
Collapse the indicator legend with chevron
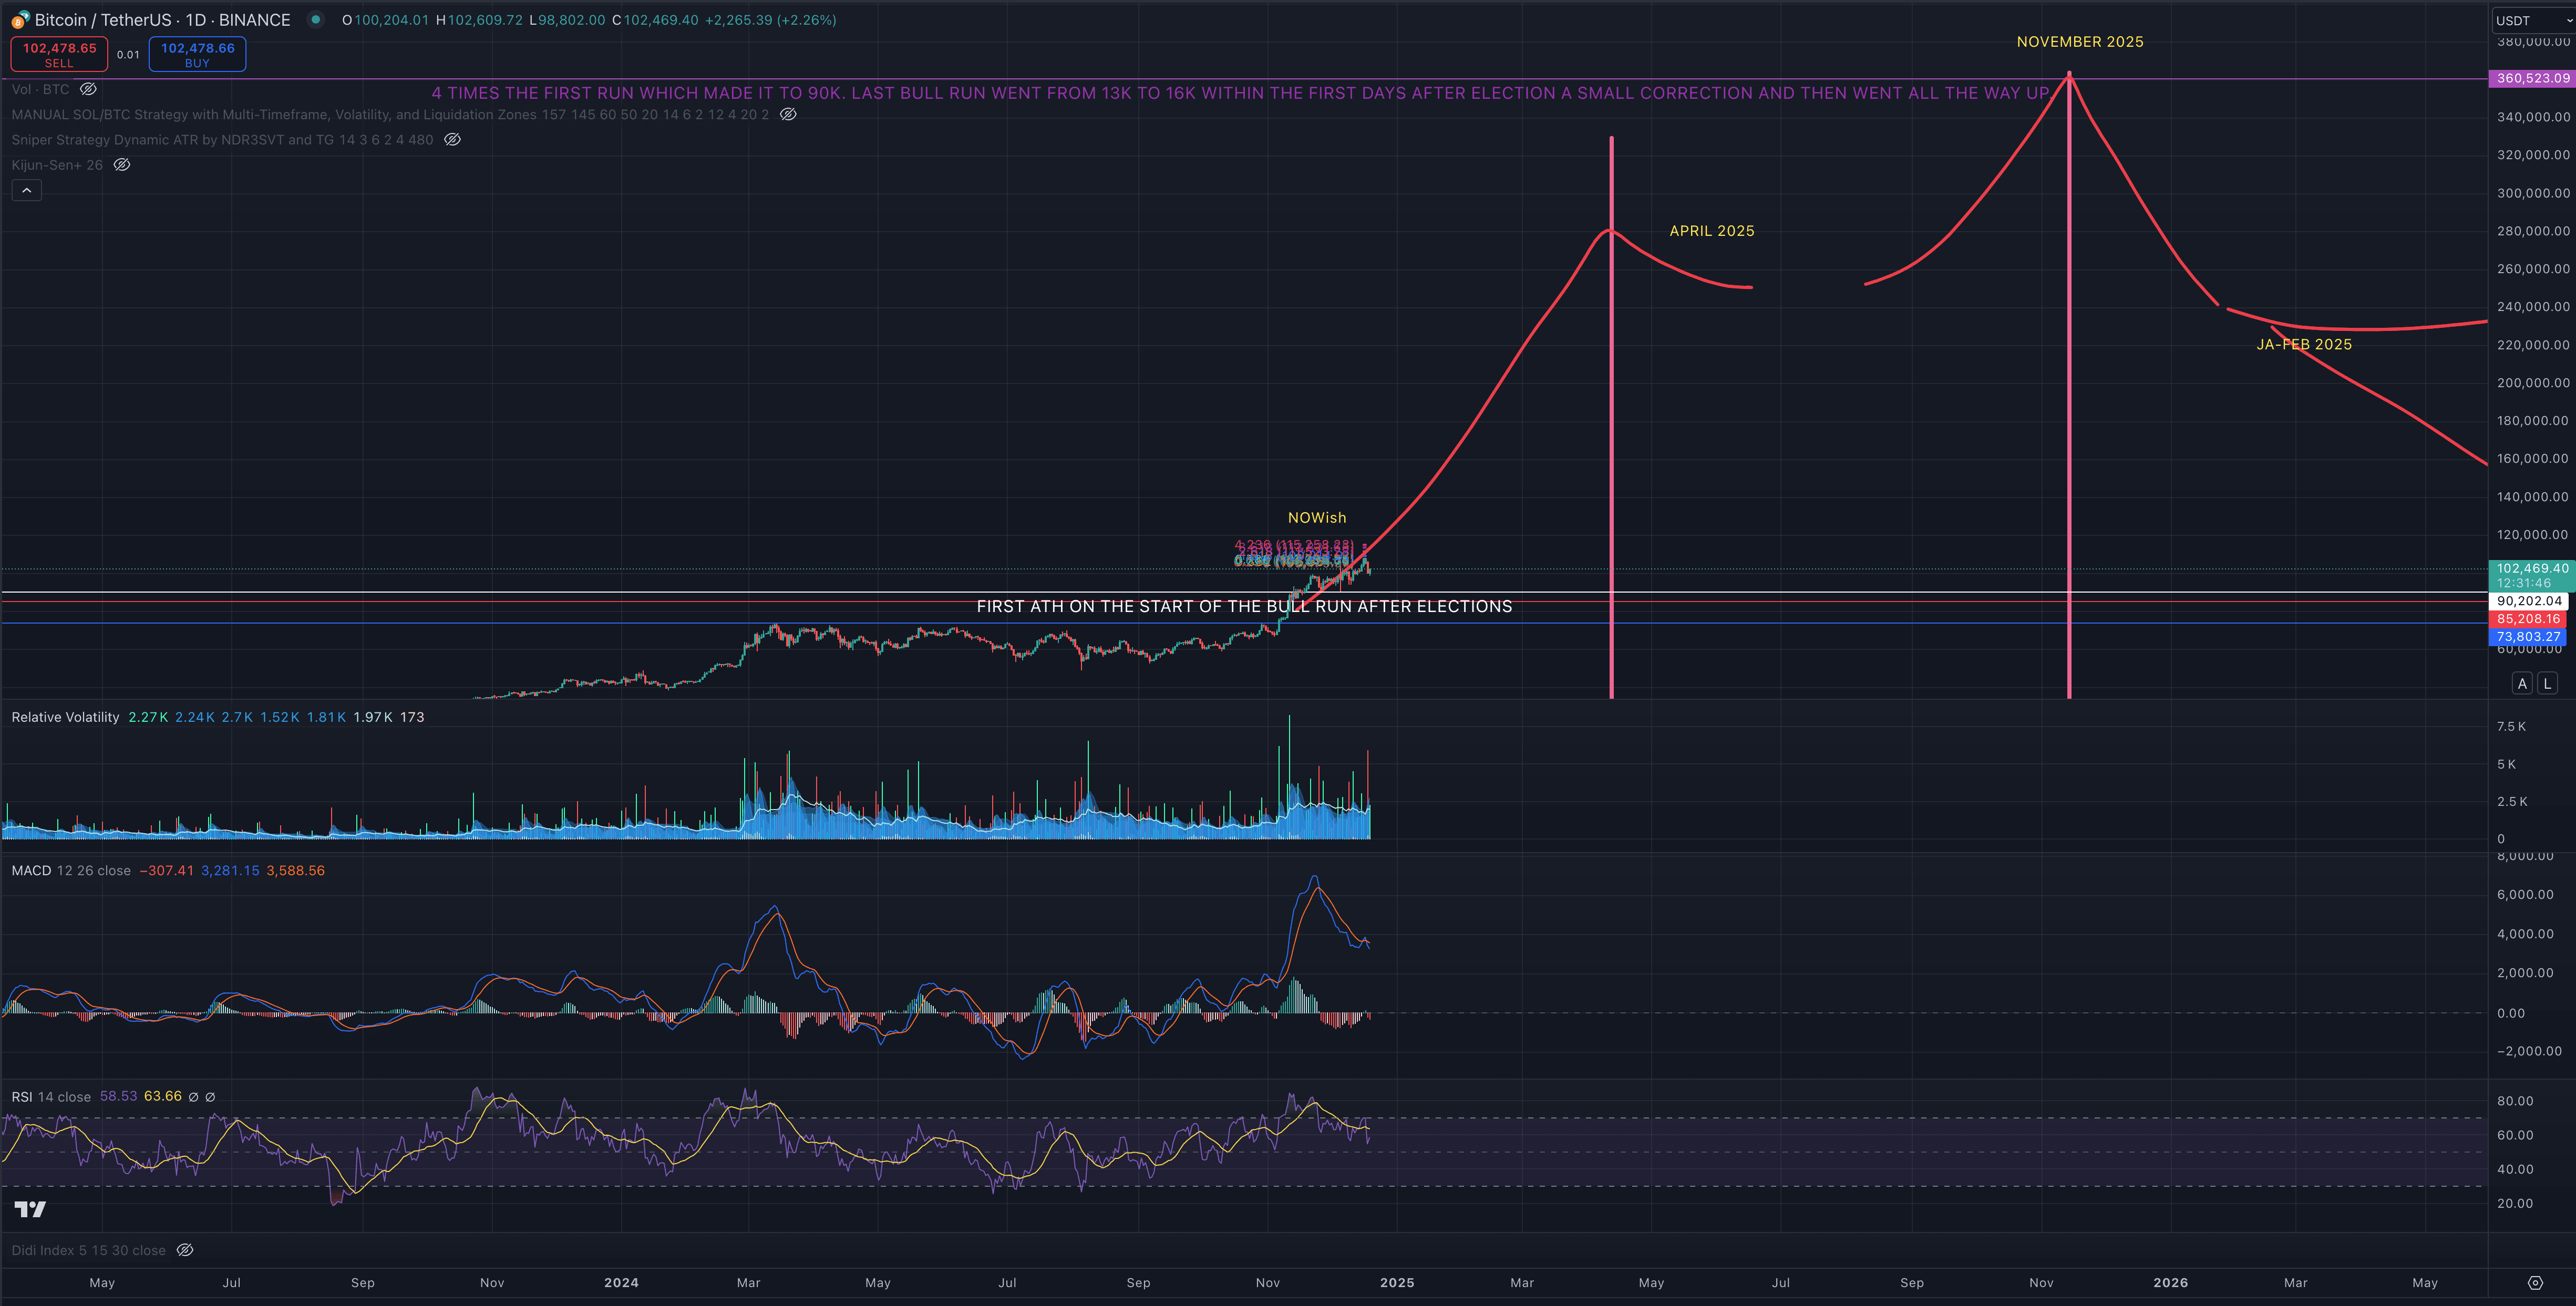click(27, 190)
